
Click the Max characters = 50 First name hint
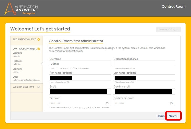pos(60,82)
